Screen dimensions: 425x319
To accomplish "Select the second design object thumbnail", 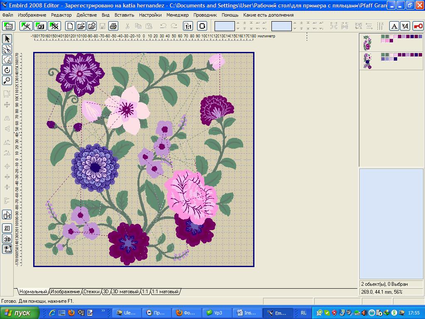I will [x=367, y=61].
